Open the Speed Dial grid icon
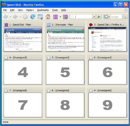Screen dimensions: 130x126 (x=55, y=17)
